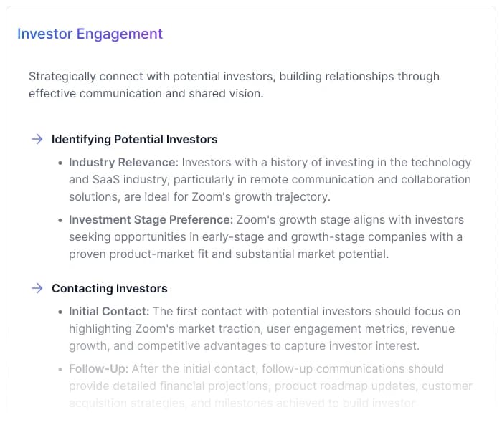Click the bullet point before Industry Relevance
Viewport: 502px width, 430px height.
point(60,163)
